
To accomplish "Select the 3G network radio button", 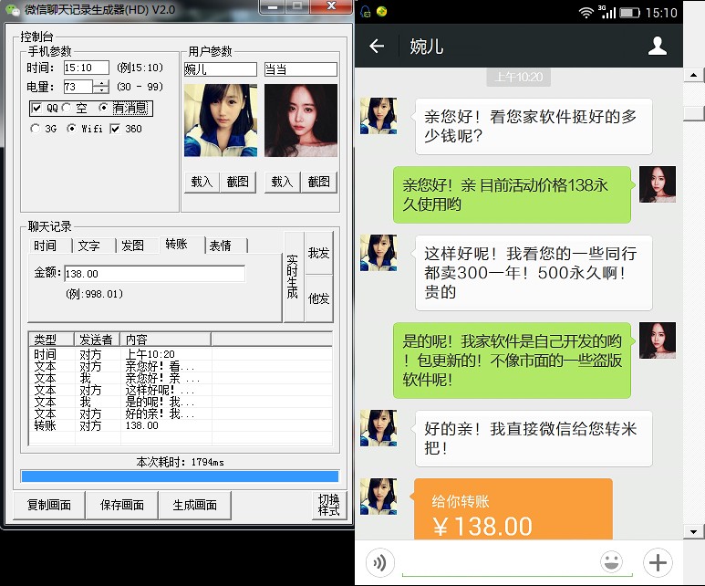I will coord(35,129).
